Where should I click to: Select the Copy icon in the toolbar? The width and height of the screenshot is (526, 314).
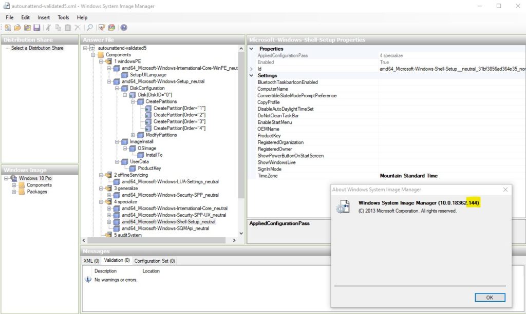click(58, 27)
